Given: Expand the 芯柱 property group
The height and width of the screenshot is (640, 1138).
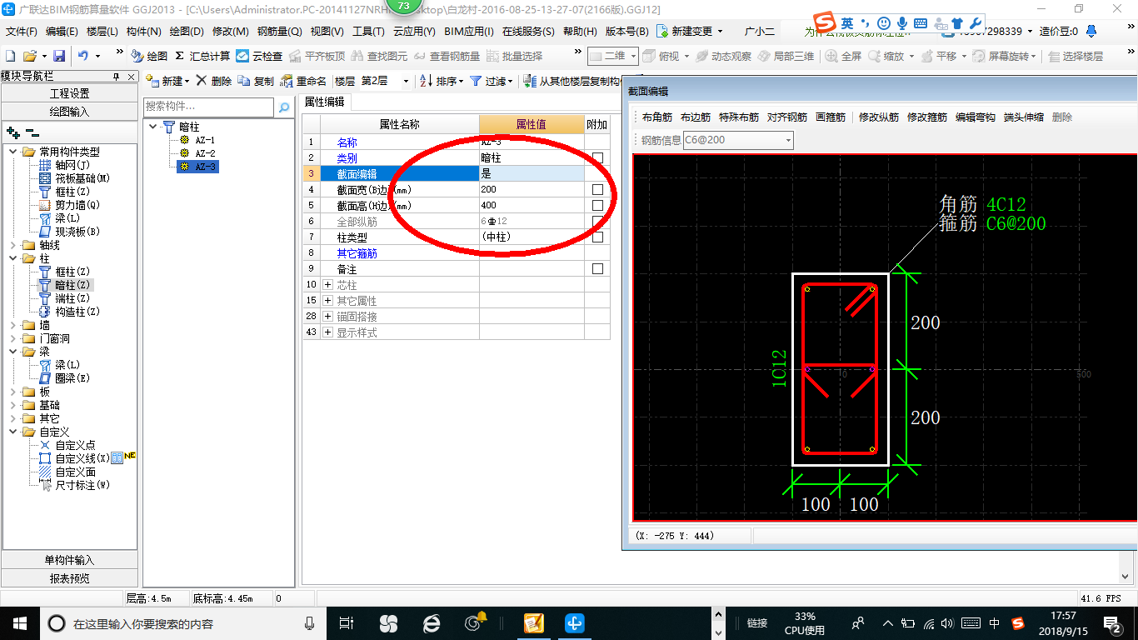Looking at the screenshot, I should click(x=327, y=285).
